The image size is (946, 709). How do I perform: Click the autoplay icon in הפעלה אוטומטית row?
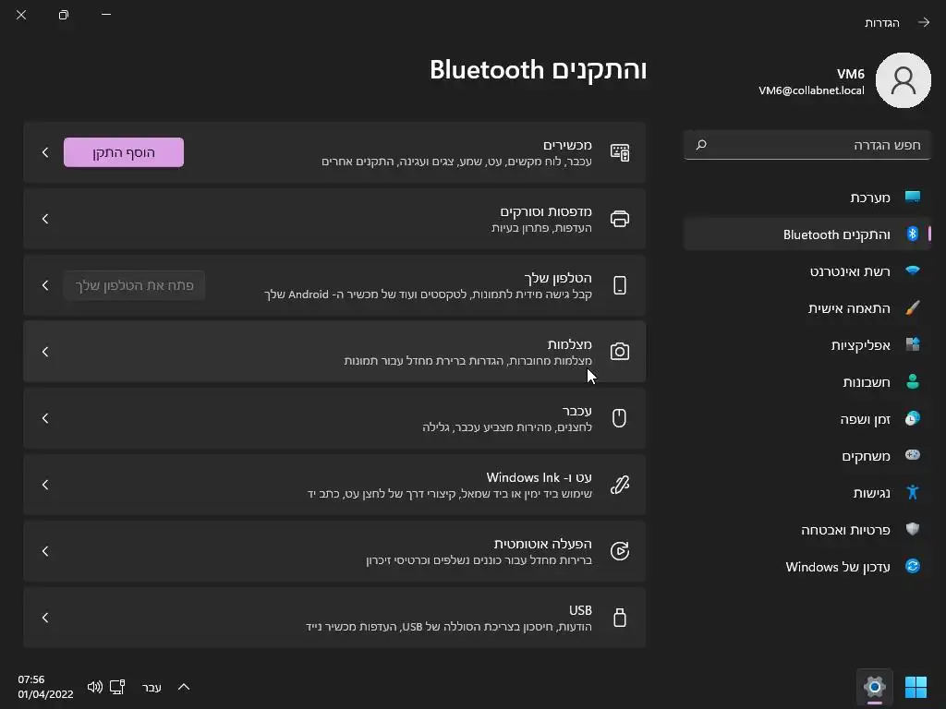point(620,551)
